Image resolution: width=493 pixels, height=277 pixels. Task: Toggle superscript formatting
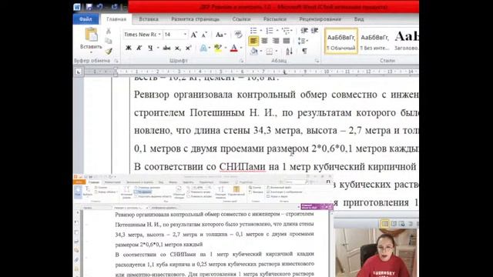(x=188, y=48)
